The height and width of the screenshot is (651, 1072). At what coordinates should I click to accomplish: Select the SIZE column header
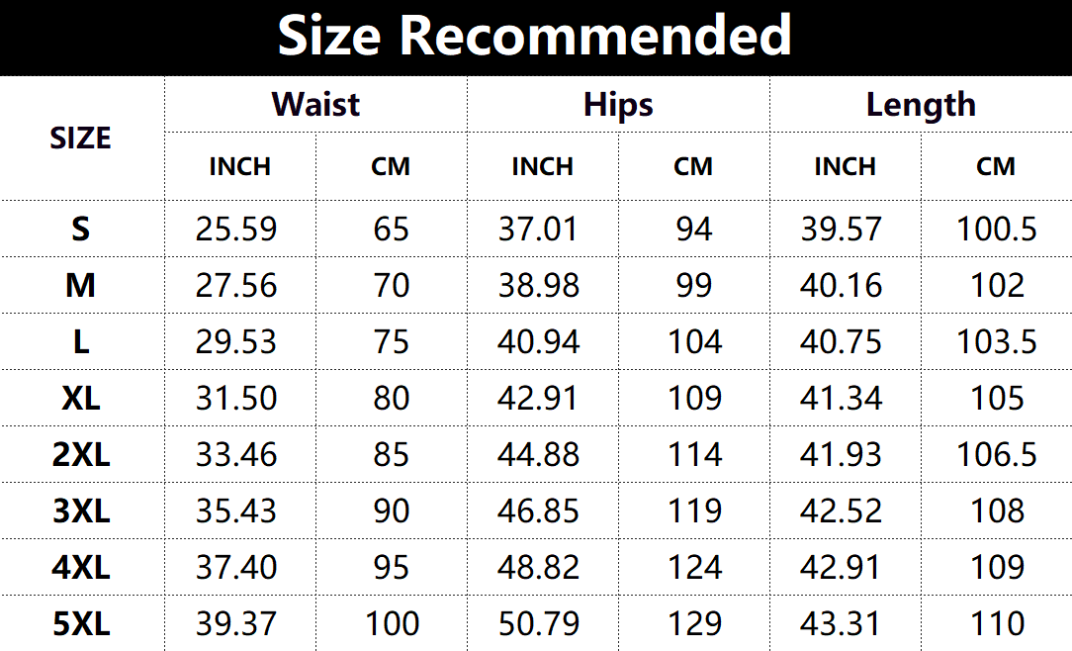coord(81,139)
